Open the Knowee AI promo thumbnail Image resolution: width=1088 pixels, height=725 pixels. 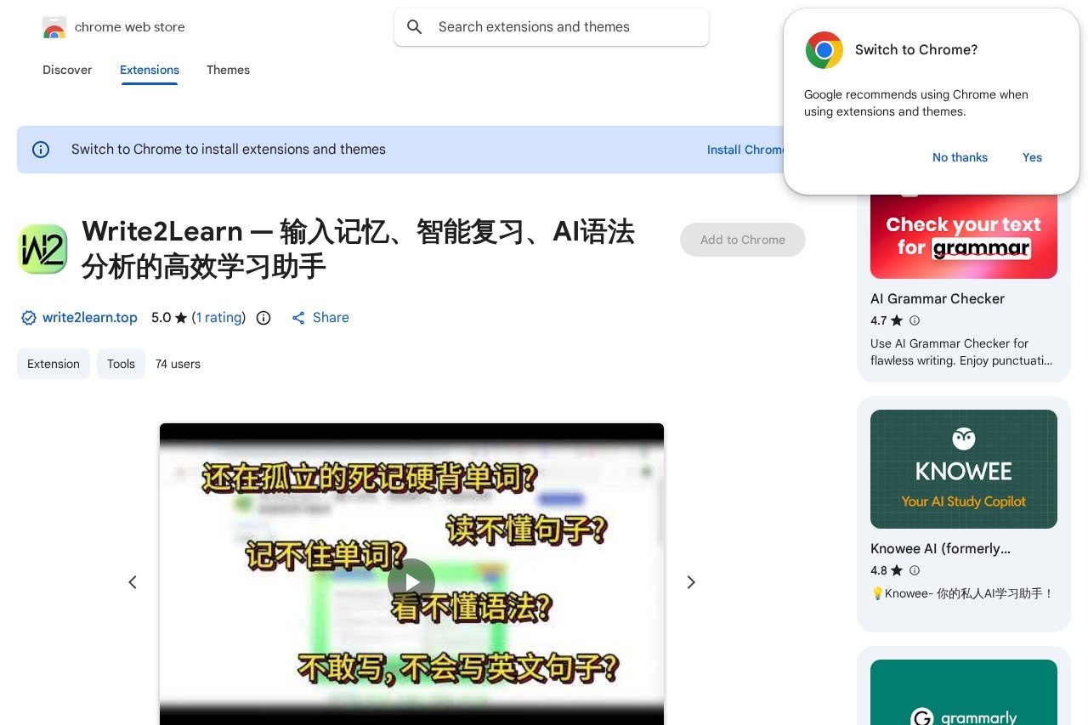[963, 469]
